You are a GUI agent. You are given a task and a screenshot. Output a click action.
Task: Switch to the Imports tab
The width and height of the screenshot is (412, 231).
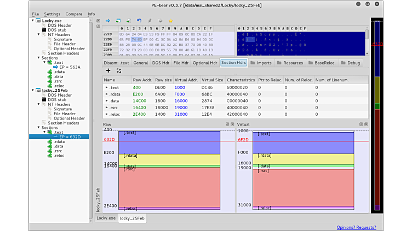pyautogui.click(x=261, y=63)
